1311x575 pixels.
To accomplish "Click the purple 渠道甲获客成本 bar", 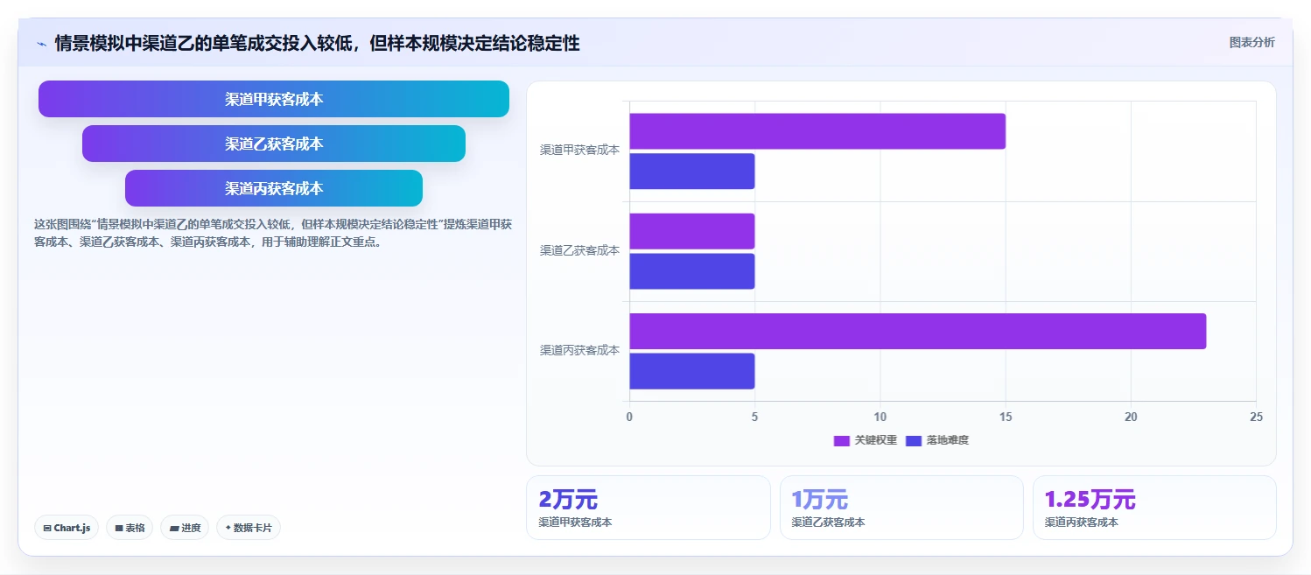I will (x=817, y=131).
